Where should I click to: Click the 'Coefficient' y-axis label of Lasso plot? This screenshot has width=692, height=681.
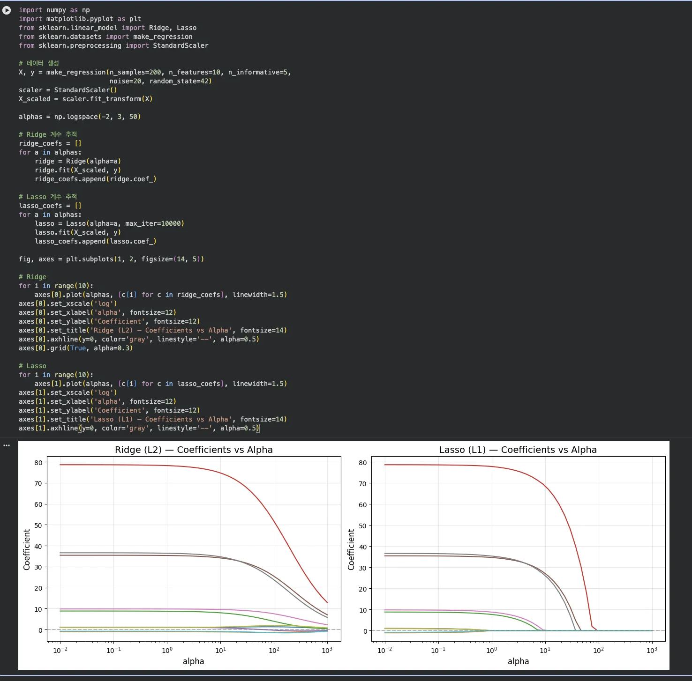click(351, 549)
